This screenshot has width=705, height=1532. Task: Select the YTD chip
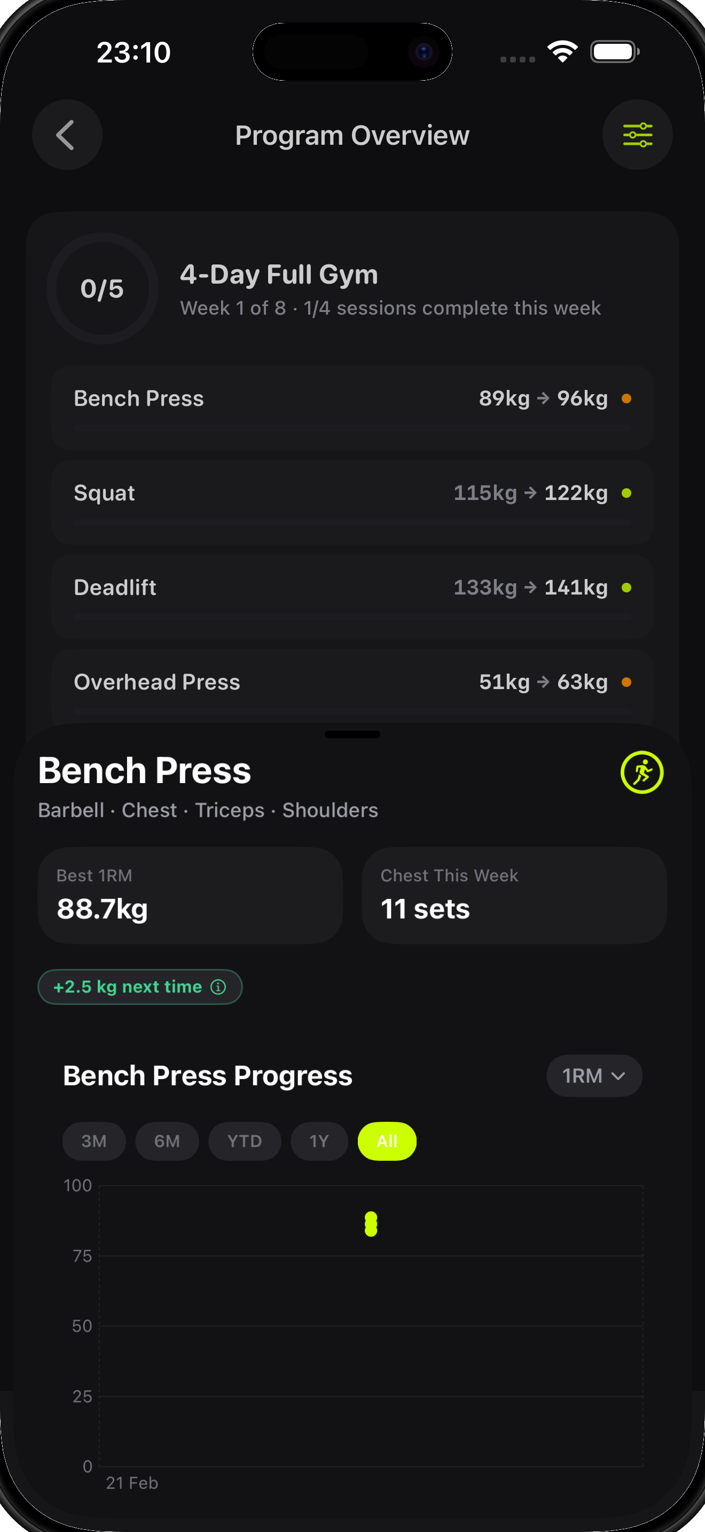pyautogui.click(x=244, y=1140)
